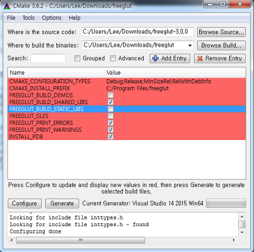
Task: Click the red X icon on Remove Entry
Action: point(200,58)
